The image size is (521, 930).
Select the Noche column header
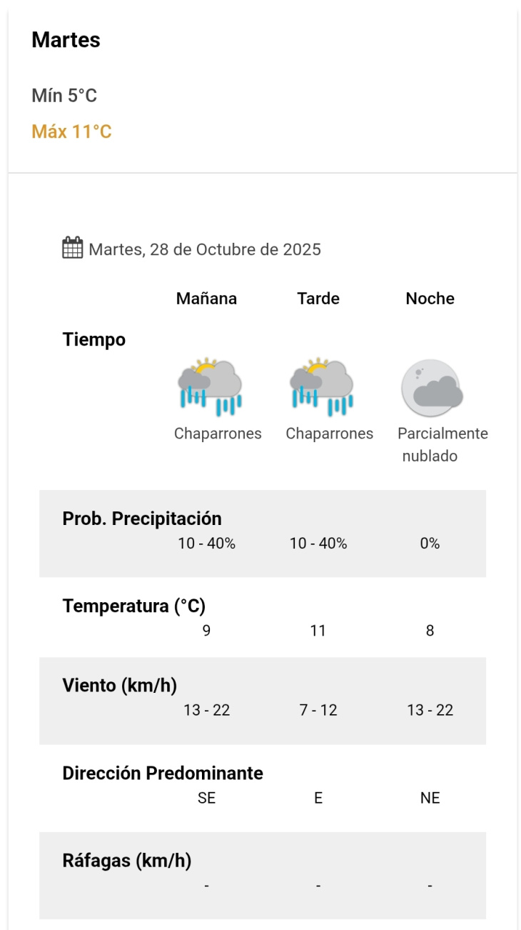pyautogui.click(x=430, y=299)
